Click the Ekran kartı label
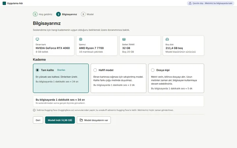Viewport: 237px width, 148px height. 41,44
